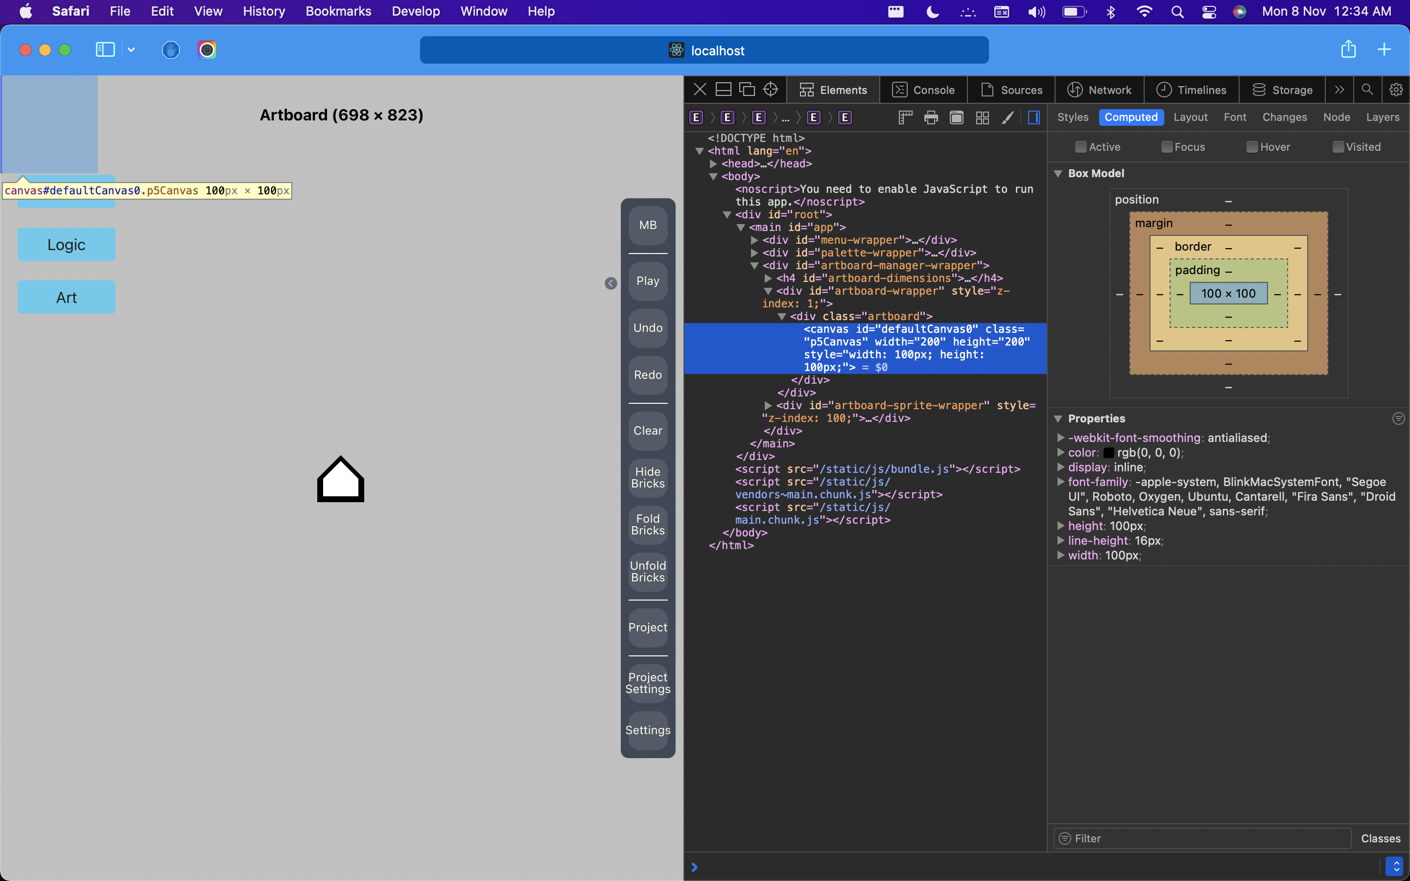
Task: Toggle the Active pseudo-class checkbox
Action: 1081,147
